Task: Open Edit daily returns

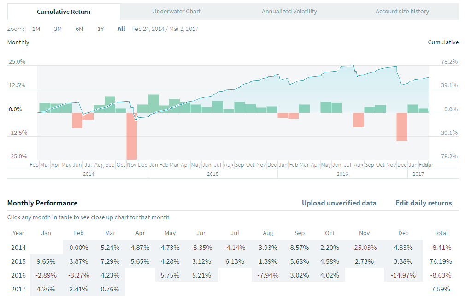Action: click(x=424, y=203)
